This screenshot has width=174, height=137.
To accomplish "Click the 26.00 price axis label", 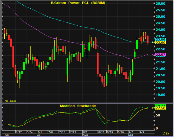I will click(160, 3).
